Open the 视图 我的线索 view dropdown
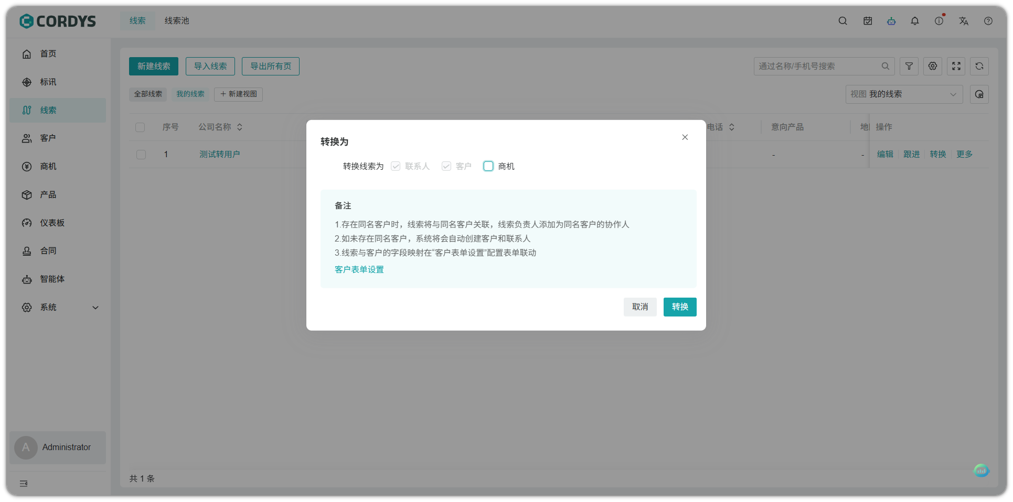Screen dimensions: 1013x502 903,94
